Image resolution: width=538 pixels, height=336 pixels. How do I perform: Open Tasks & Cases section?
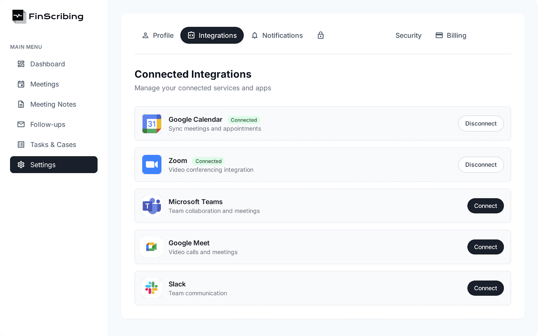54,144
